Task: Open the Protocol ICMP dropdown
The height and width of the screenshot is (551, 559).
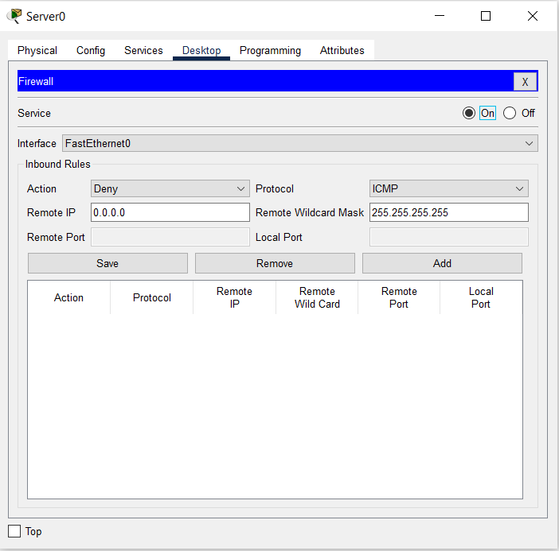Action: 448,188
